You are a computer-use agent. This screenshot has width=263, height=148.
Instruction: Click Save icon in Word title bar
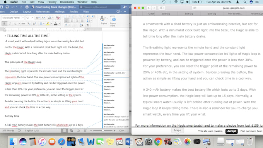7,7
